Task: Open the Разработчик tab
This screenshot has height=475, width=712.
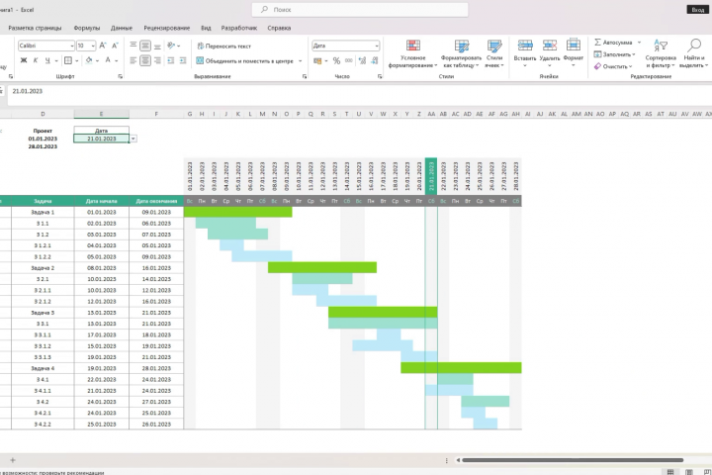Action: (x=239, y=28)
